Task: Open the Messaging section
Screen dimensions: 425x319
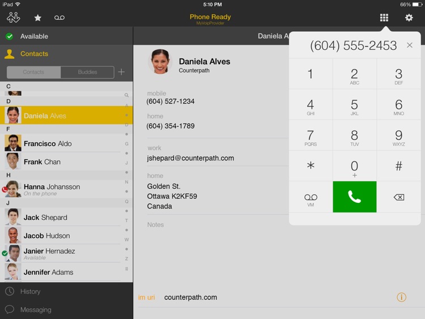Action: click(x=66, y=309)
